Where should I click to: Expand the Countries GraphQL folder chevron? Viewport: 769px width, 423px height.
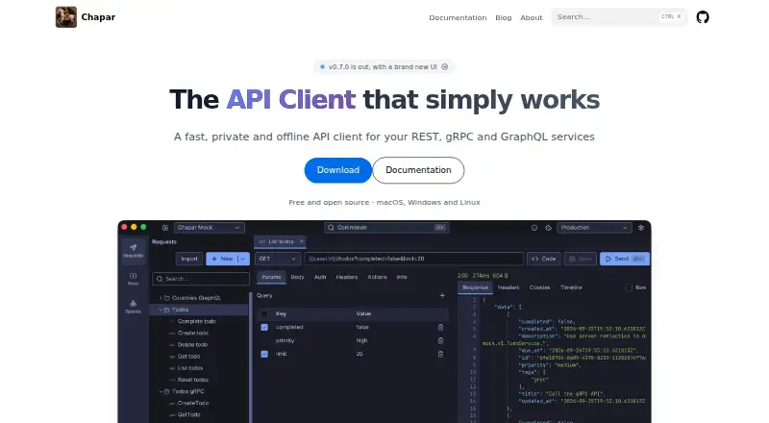pyautogui.click(x=161, y=298)
